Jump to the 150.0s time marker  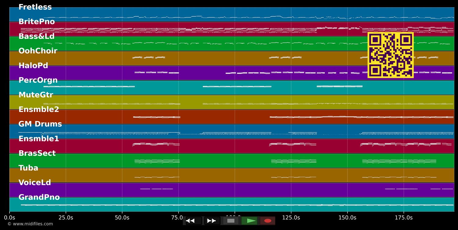tap(347, 218)
